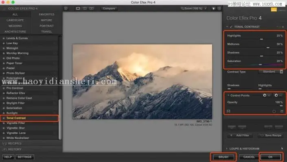Select the single image view icon

pos(78,9)
